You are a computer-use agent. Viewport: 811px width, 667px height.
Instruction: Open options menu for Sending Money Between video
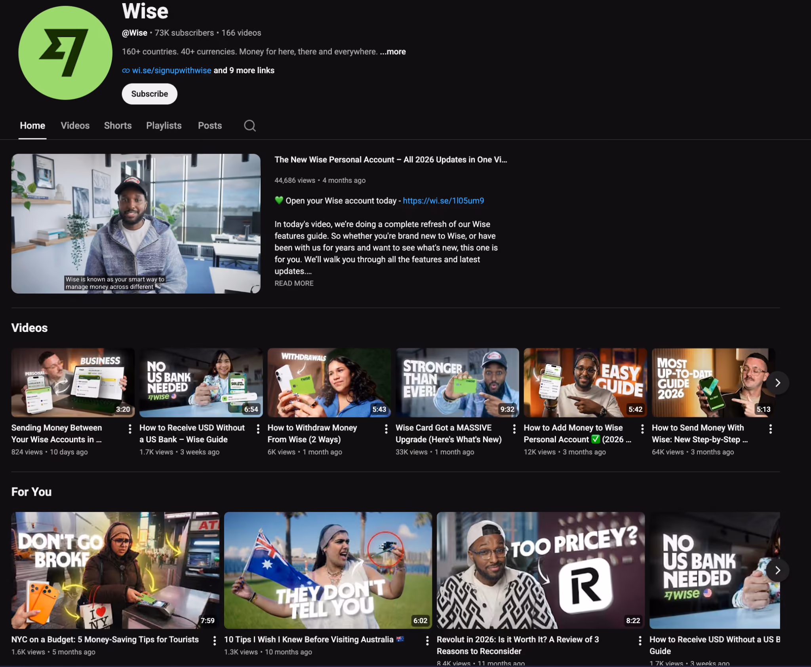click(x=130, y=429)
